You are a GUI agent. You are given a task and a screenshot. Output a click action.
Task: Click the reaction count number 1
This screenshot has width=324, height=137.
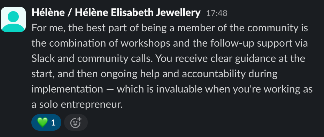coord(53,123)
